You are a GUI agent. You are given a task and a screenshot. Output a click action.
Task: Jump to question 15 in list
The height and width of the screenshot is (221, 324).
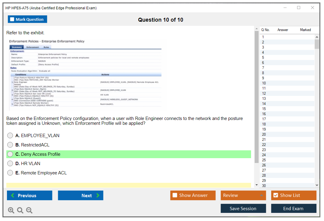pos(264,109)
